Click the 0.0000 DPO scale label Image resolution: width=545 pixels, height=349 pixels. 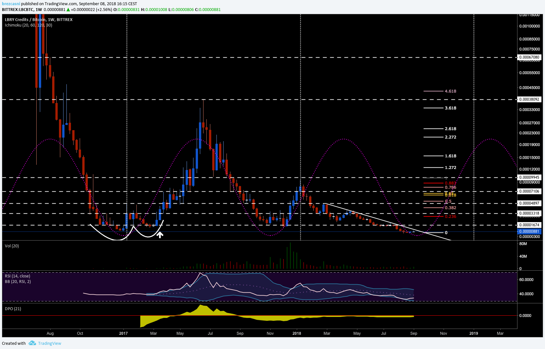pyautogui.click(x=525, y=316)
